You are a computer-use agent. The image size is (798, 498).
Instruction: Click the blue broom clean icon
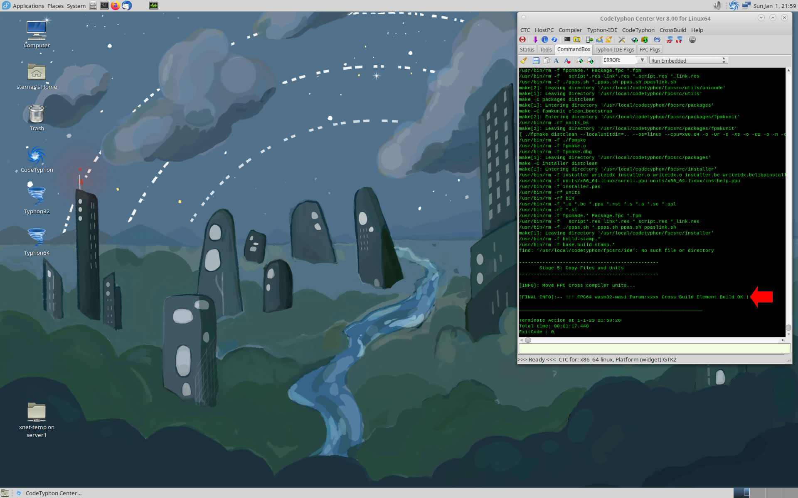click(599, 39)
